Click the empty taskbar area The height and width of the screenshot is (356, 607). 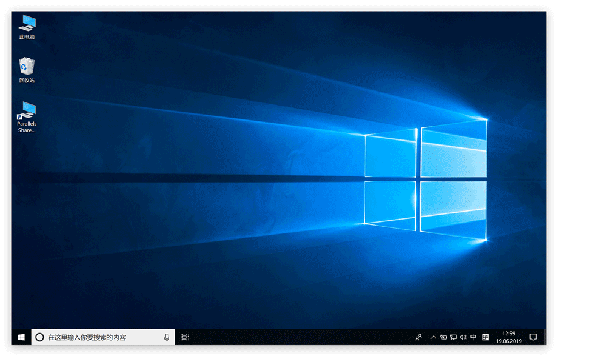click(x=303, y=337)
